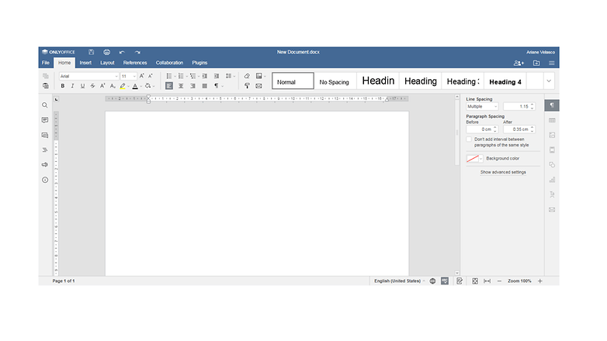This screenshot has width=607, height=341.
Task: Open Comments panel in left sidebar
Action: [45, 120]
